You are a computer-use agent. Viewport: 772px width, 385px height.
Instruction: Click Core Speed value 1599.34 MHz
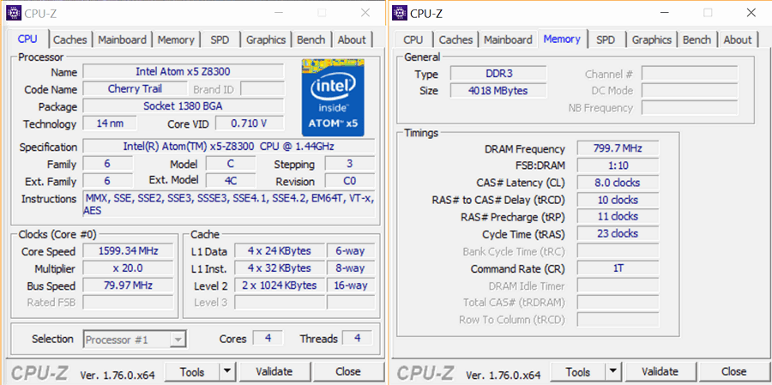128,251
